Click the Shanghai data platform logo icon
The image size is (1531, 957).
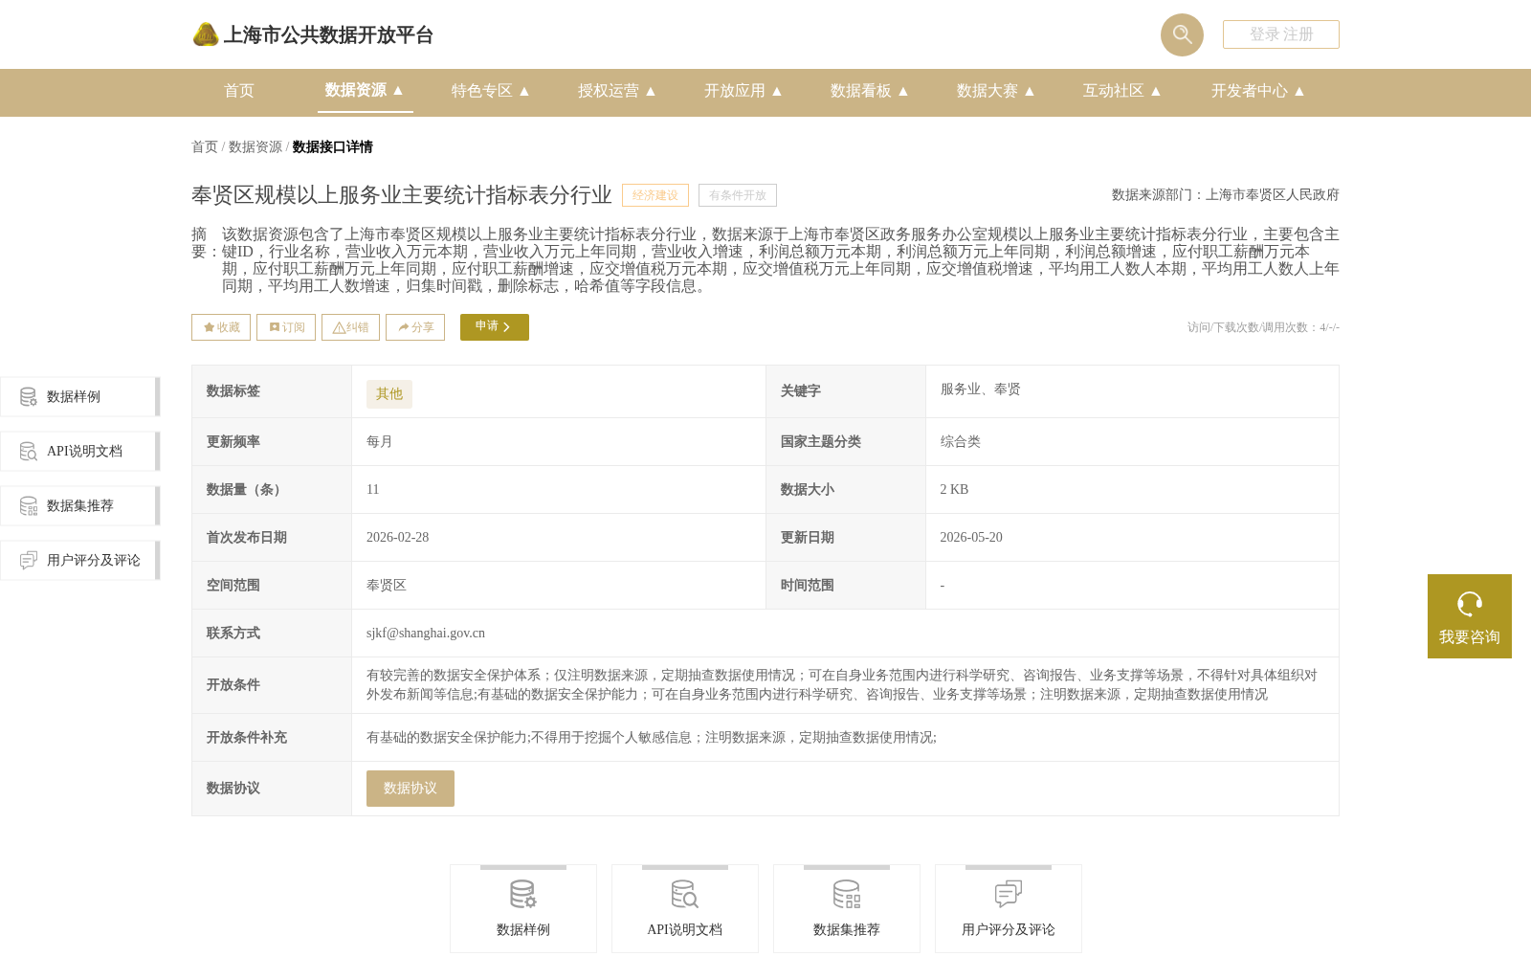pos(206,34)
